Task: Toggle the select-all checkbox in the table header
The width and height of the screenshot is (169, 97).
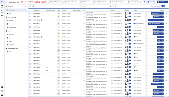Action: [x=30, y=6]
